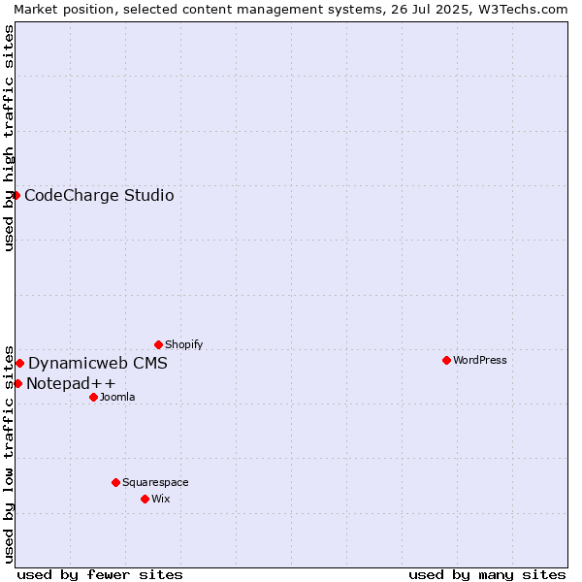Click the red Shopify data point
Viewport: 582px width, 582px height.
[158, 344]
